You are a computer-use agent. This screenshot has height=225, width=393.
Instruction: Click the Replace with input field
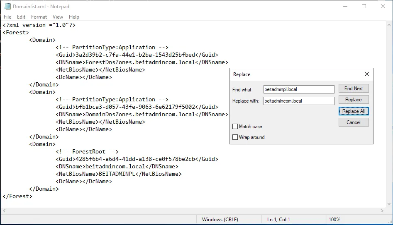coord(298,101)
